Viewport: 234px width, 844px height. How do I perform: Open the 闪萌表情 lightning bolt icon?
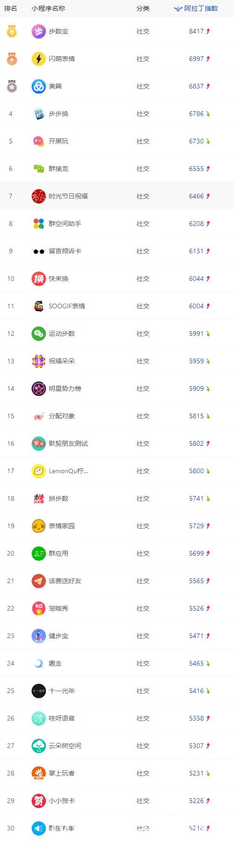click(x=39, y=59)
